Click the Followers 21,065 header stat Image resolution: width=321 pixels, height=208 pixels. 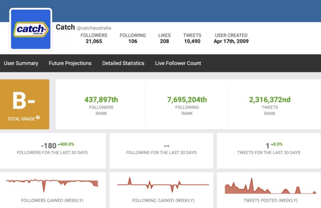(94, 38)
